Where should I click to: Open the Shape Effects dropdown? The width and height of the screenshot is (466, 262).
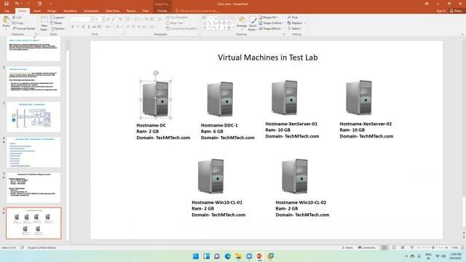pyautogui.click(x=270, y=28)
